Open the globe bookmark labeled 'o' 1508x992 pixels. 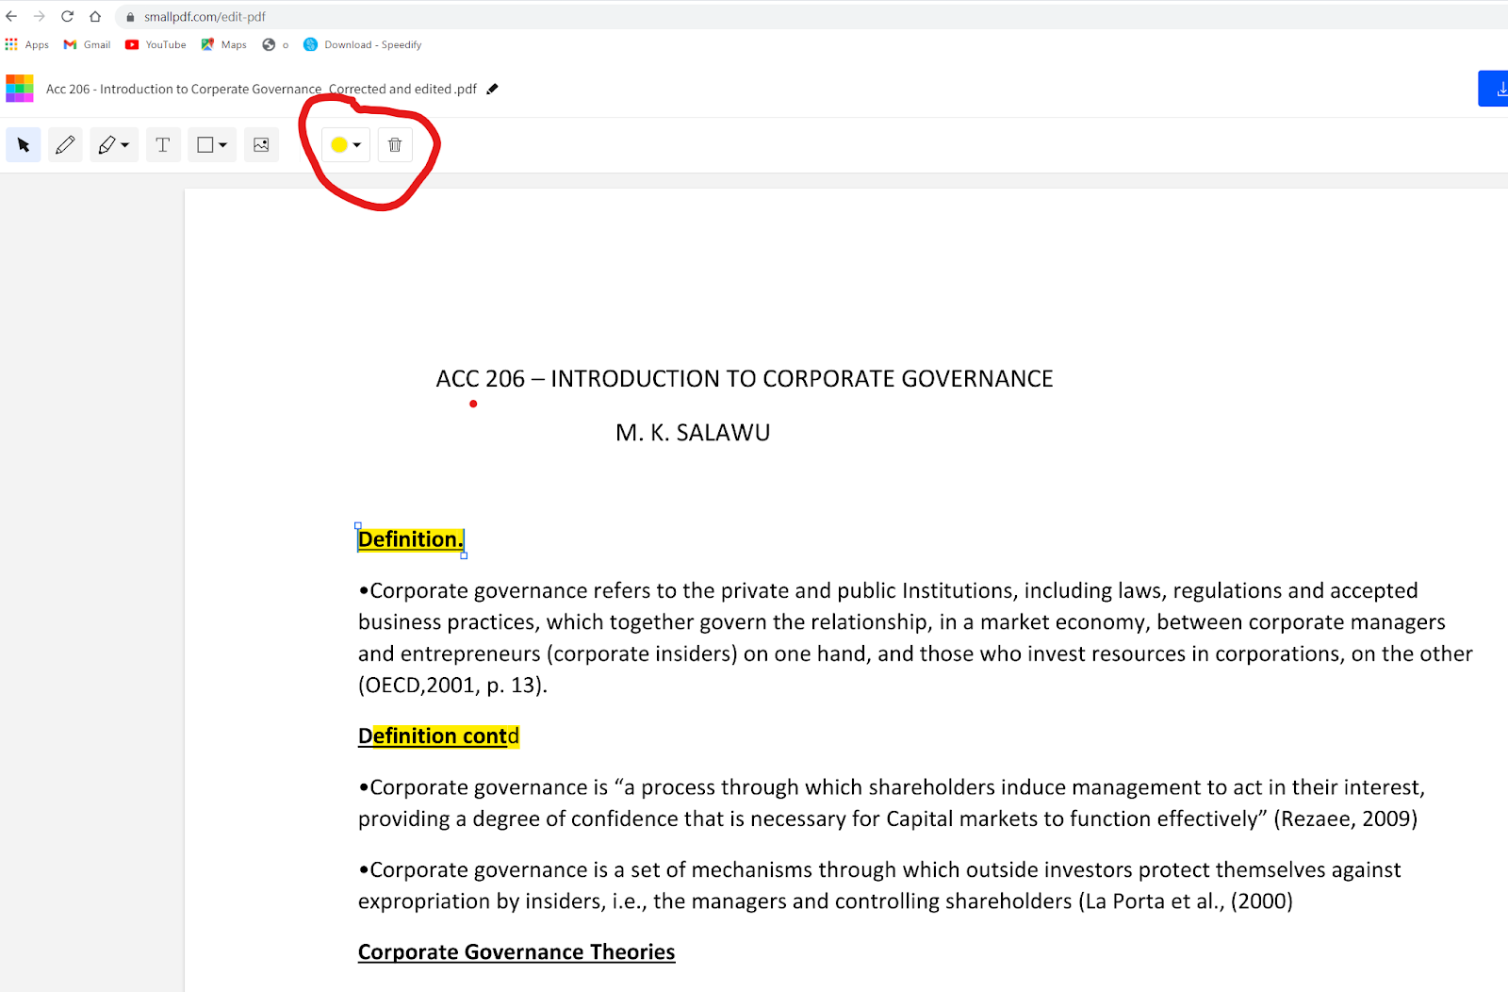pyautogui.click(x=275, y=44)
